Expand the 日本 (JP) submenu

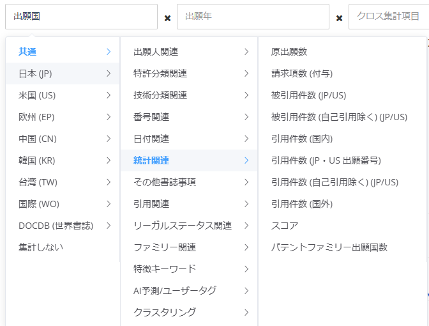[63, 74]
